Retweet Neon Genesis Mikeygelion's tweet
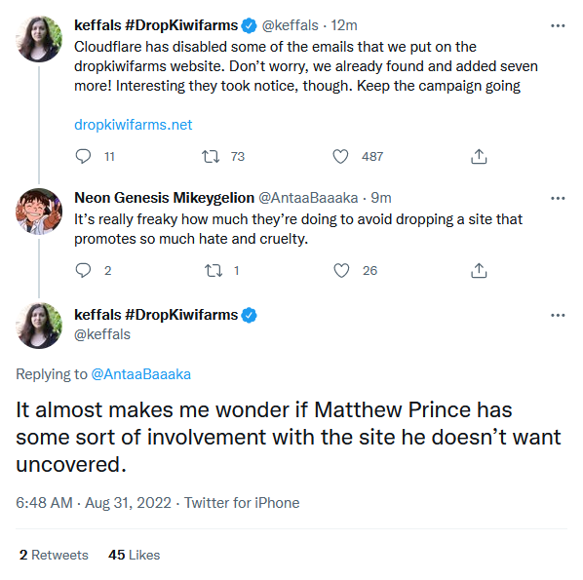The height and width of the screenshot is (580, 583). point(214,270)
